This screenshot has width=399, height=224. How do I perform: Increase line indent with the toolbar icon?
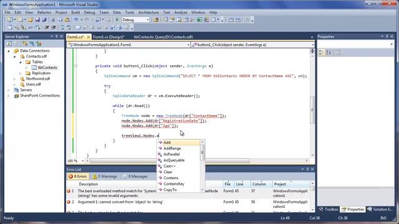click(54, 27)
